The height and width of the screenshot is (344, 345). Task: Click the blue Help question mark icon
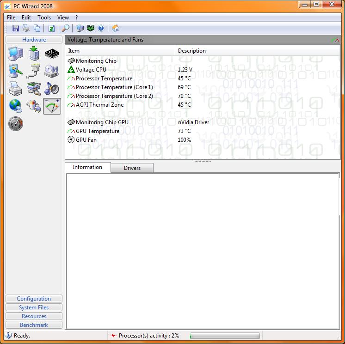click(x=101, y=28)
